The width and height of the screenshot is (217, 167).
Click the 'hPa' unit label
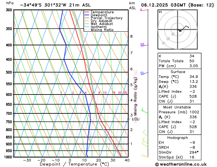tap(10, 3)
